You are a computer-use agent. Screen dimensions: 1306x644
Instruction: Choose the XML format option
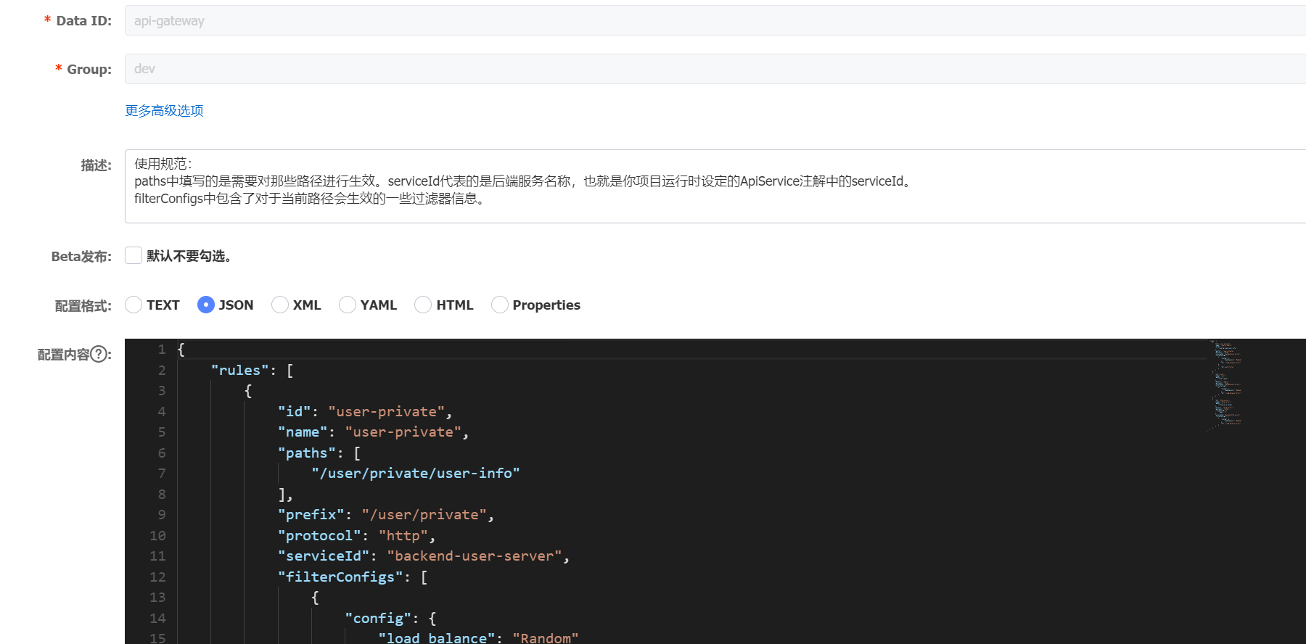point(280,305)
